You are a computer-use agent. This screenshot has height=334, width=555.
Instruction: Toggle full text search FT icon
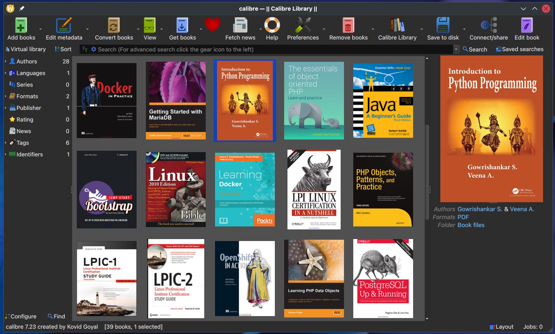(85, 49)
